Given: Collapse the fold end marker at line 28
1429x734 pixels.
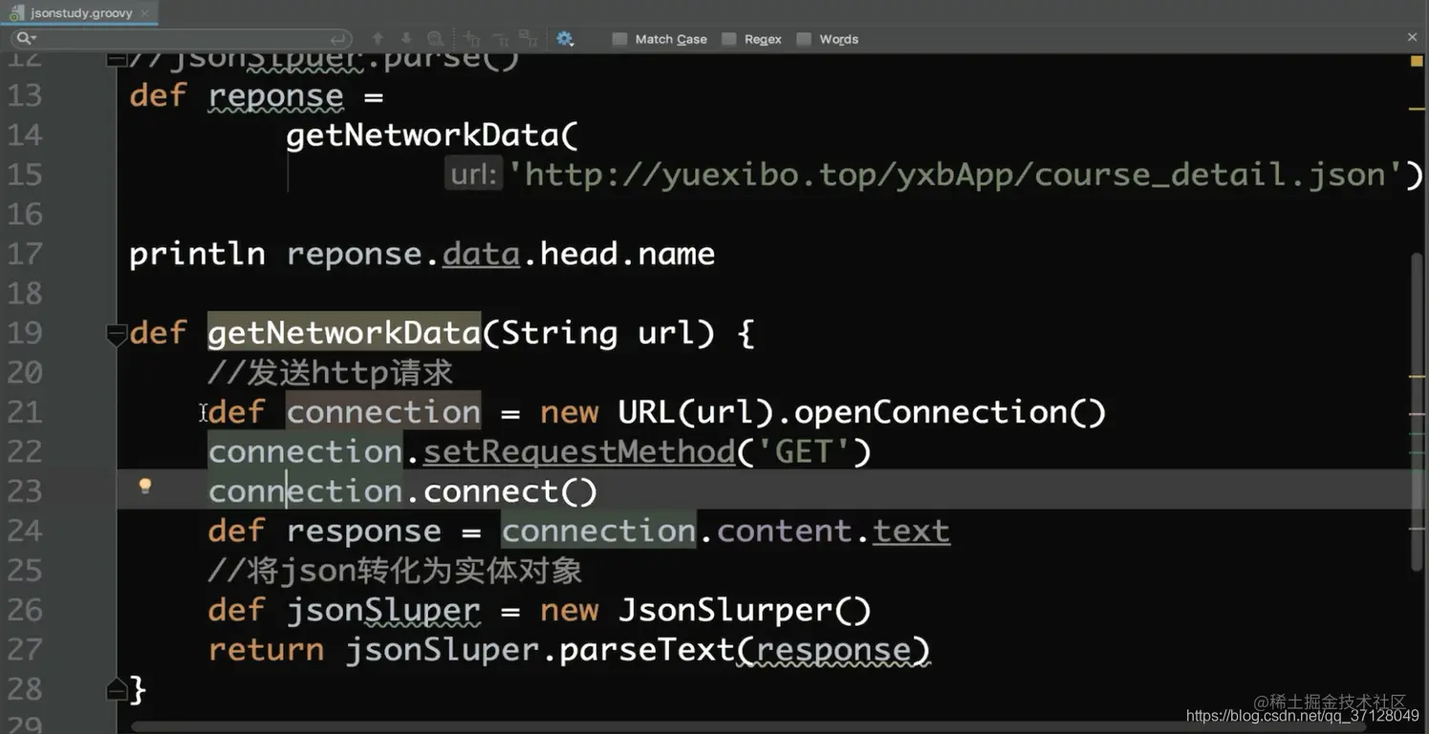Looking at the screenshot, I should pos(117,689).
